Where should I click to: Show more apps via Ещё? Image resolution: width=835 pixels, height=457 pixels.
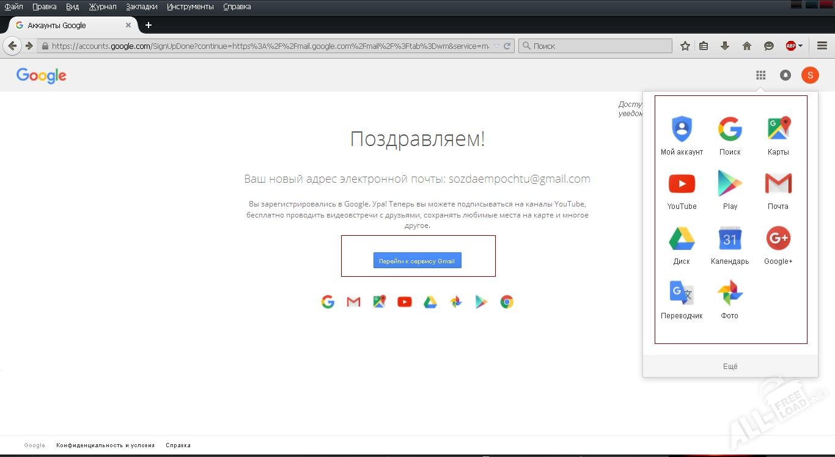(730, 366)
